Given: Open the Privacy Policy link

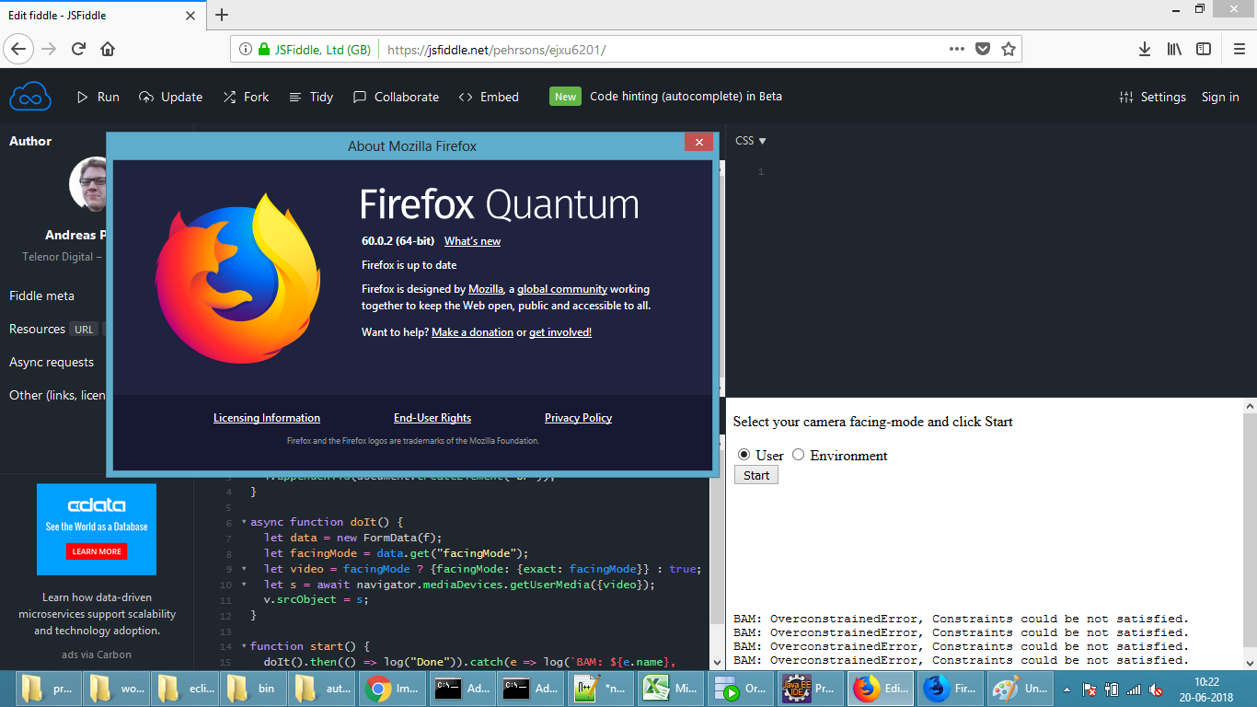Looking at the screenshot, I should (578, 418).
